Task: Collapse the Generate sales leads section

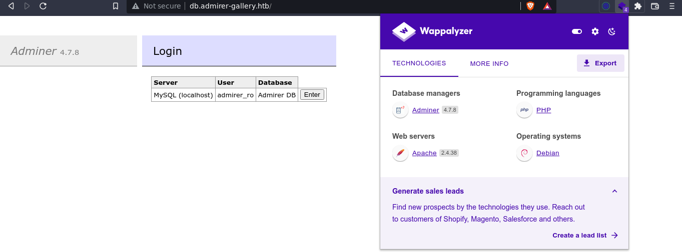Action: [x=614, y=191]
